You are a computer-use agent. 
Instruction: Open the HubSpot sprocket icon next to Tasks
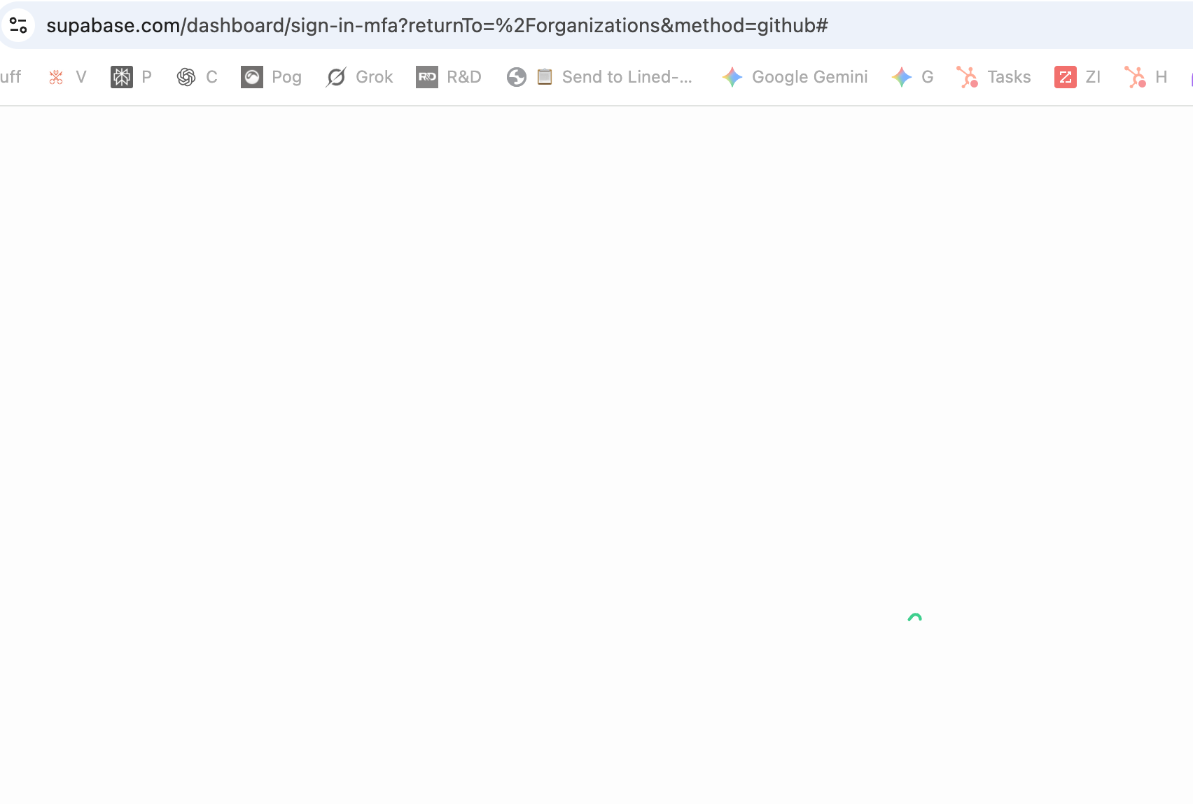point(968,76)
